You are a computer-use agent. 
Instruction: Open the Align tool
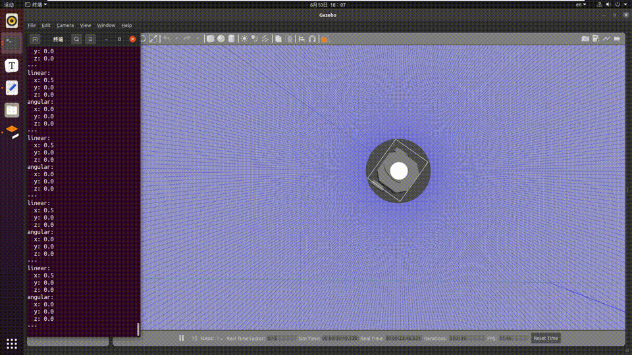[302, 39]
